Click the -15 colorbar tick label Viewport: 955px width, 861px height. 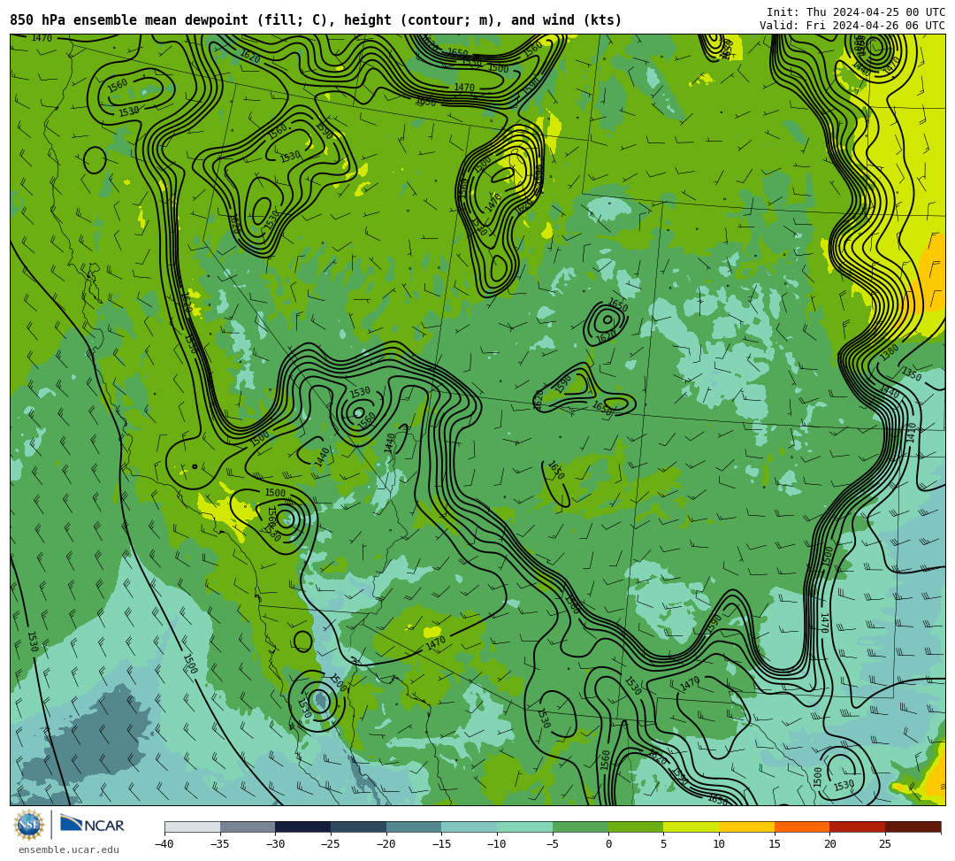coord(441,844)
